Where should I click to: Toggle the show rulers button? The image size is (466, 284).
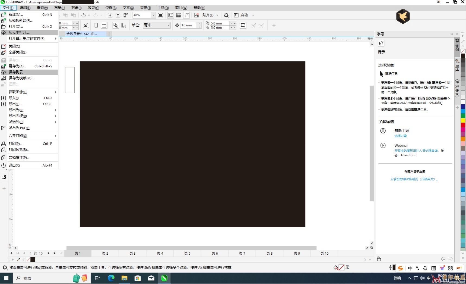click(170, 15)
